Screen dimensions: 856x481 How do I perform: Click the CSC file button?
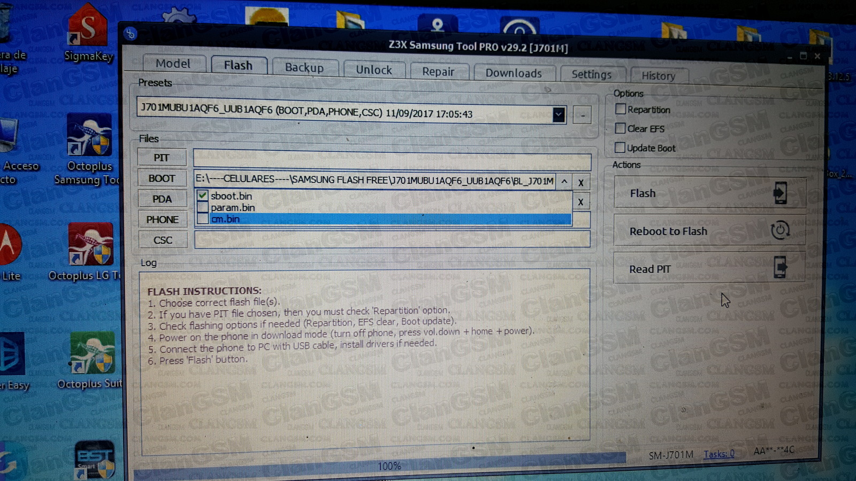[163, 240]
